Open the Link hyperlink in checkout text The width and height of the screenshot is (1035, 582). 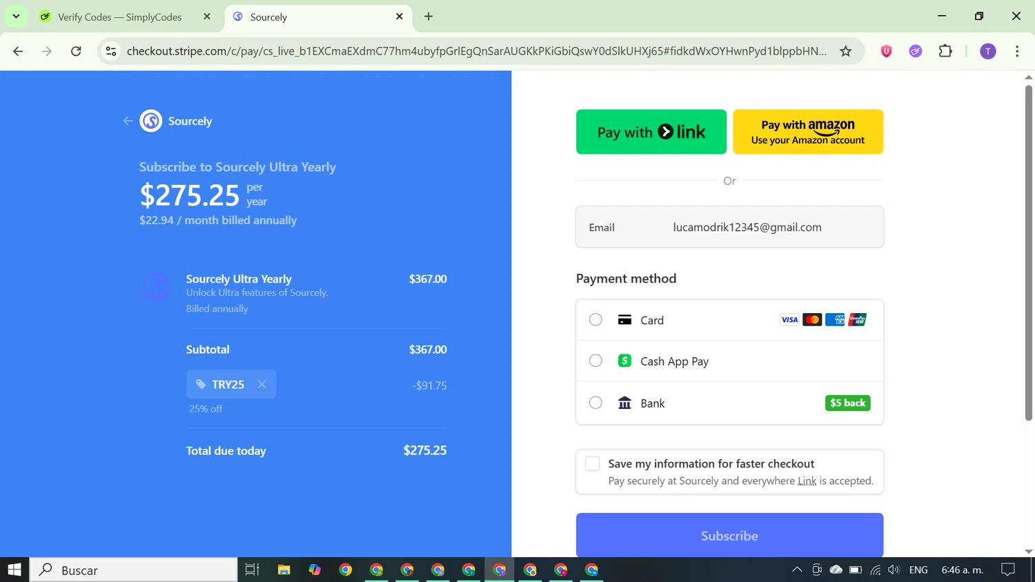(807, 481)
